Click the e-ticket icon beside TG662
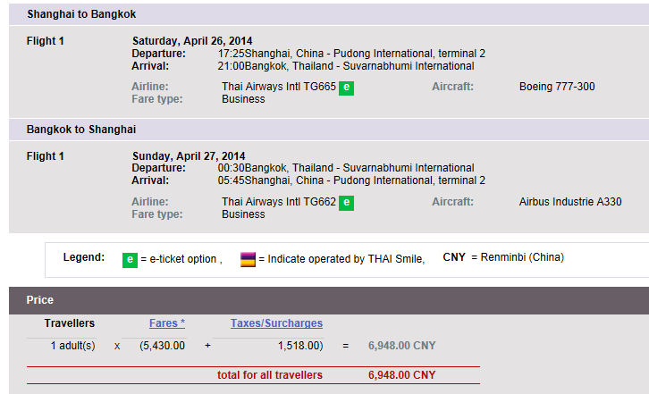The height and width of the screenshot is (394, 649). pos(346,203)
